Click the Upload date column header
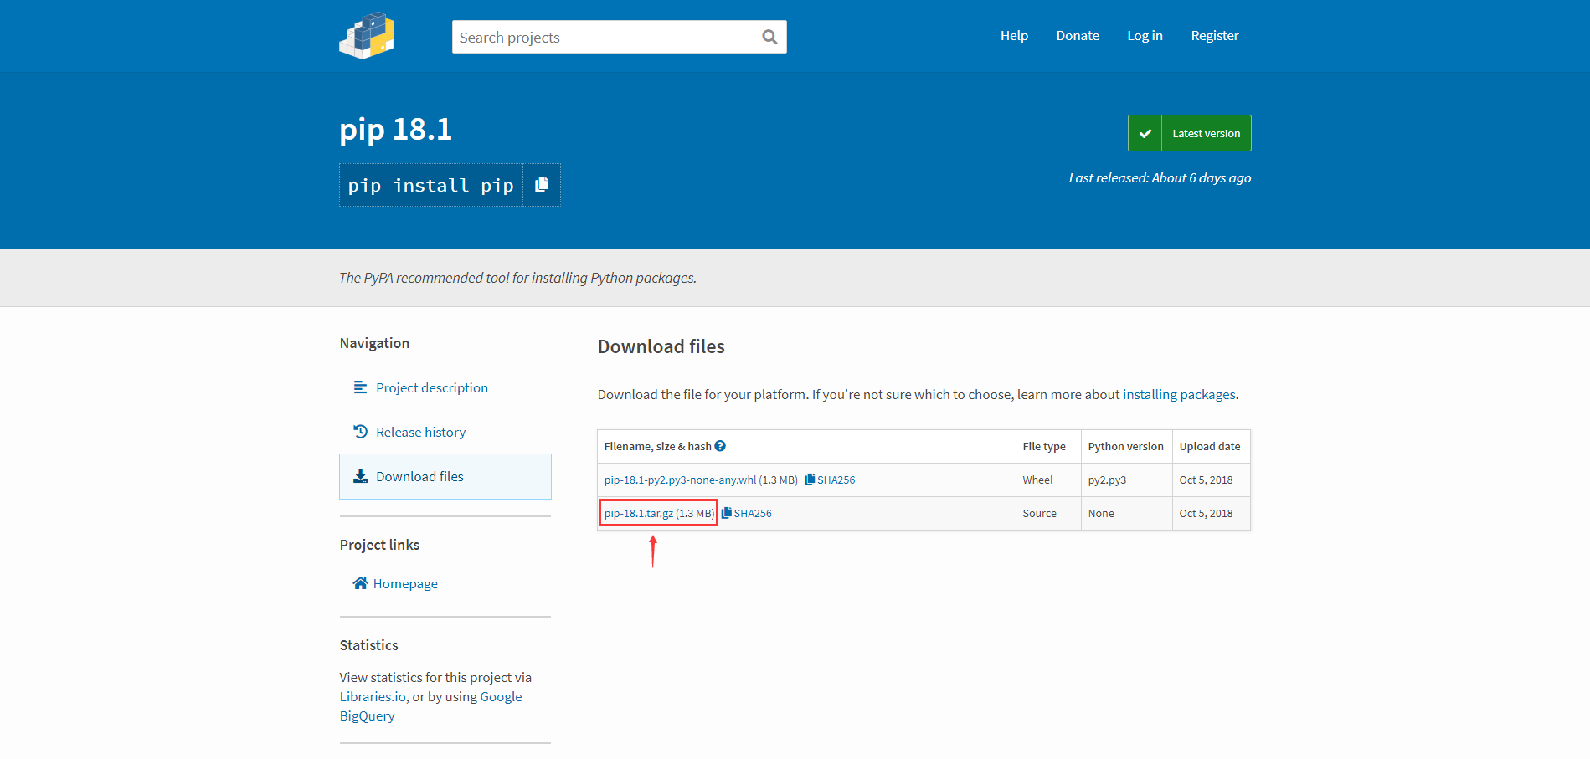This screenshot has width=1590, height=759. [1210, 446]
